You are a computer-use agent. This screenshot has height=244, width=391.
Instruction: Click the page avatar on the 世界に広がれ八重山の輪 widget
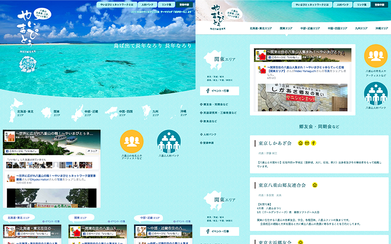[x=9, y=137]
